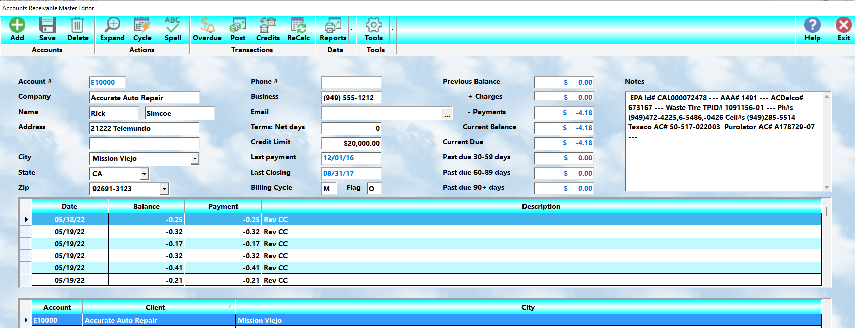Edit the Company name field

point(145,98)
